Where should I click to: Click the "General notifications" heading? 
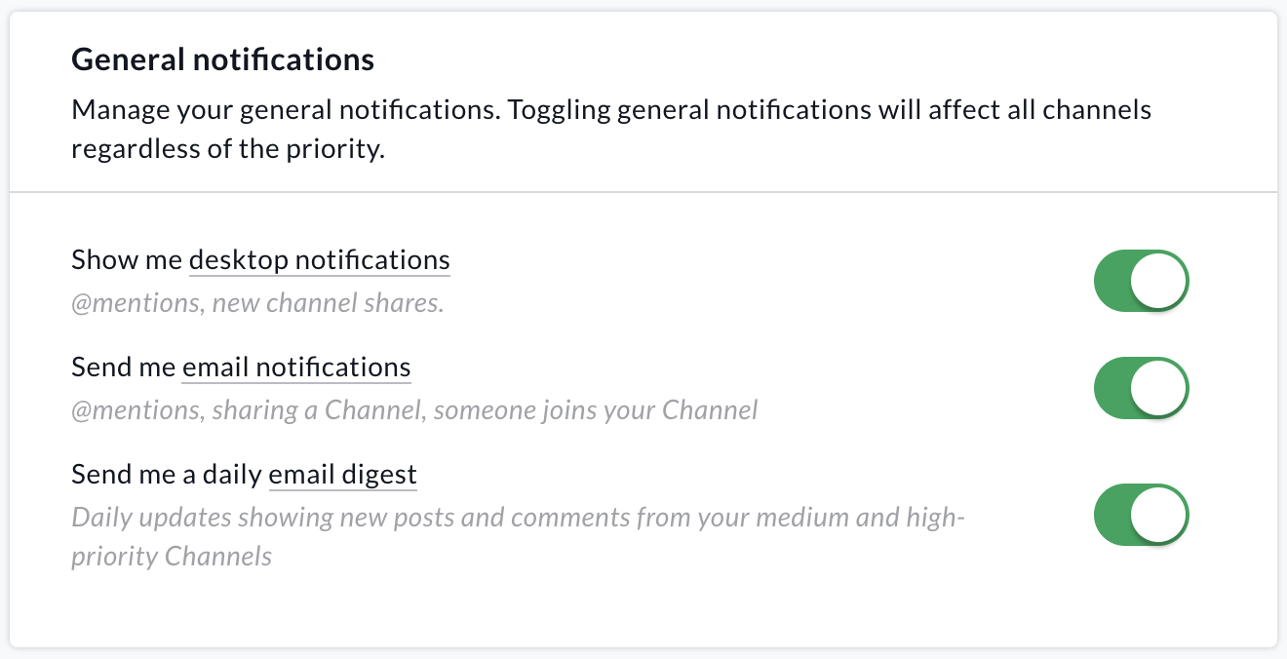223,59
